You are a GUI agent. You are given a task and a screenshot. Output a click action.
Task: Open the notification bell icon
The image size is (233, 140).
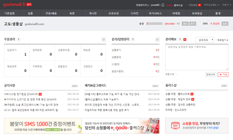163,5
